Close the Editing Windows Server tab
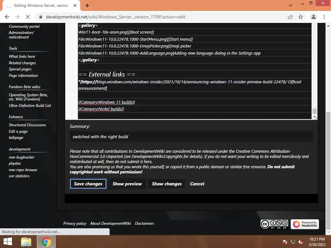The image size is (331, 248). pos(75,5)
